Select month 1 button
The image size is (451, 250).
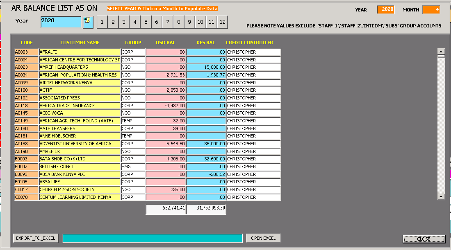pos(102,22)
